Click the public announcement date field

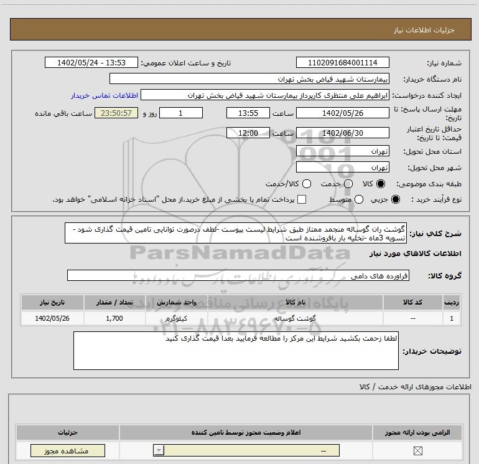[x=91, y=62]
